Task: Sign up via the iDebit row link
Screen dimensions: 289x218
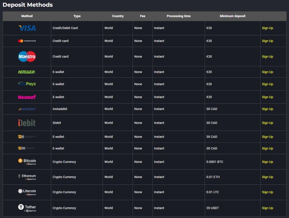Action: pos(268,123)
